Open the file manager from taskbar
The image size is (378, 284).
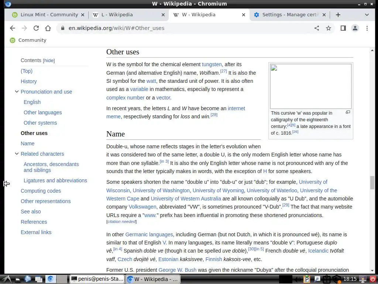pos(18,280)
